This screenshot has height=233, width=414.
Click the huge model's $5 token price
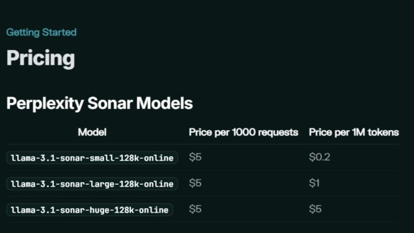click(315, 209)
